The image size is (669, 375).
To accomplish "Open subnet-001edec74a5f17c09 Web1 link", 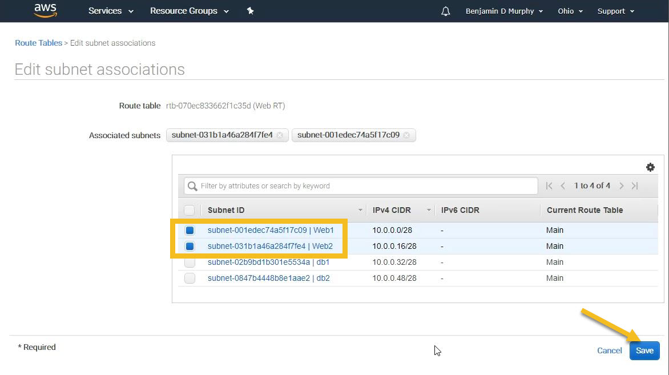I will (271, 231).
